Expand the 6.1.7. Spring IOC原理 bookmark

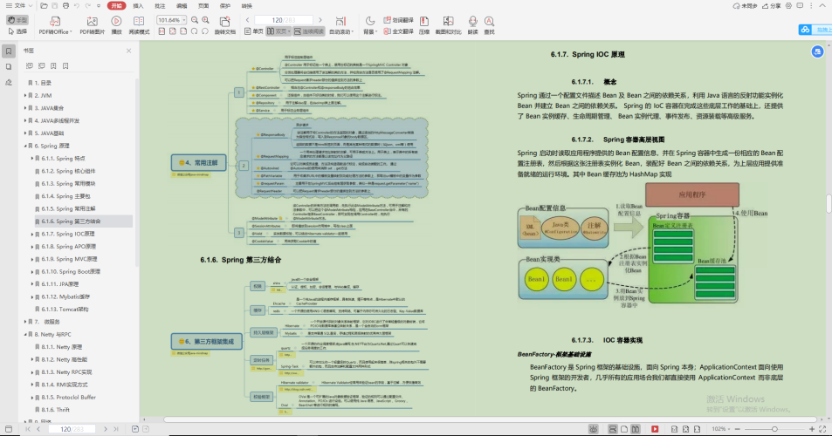click(31, 234)
